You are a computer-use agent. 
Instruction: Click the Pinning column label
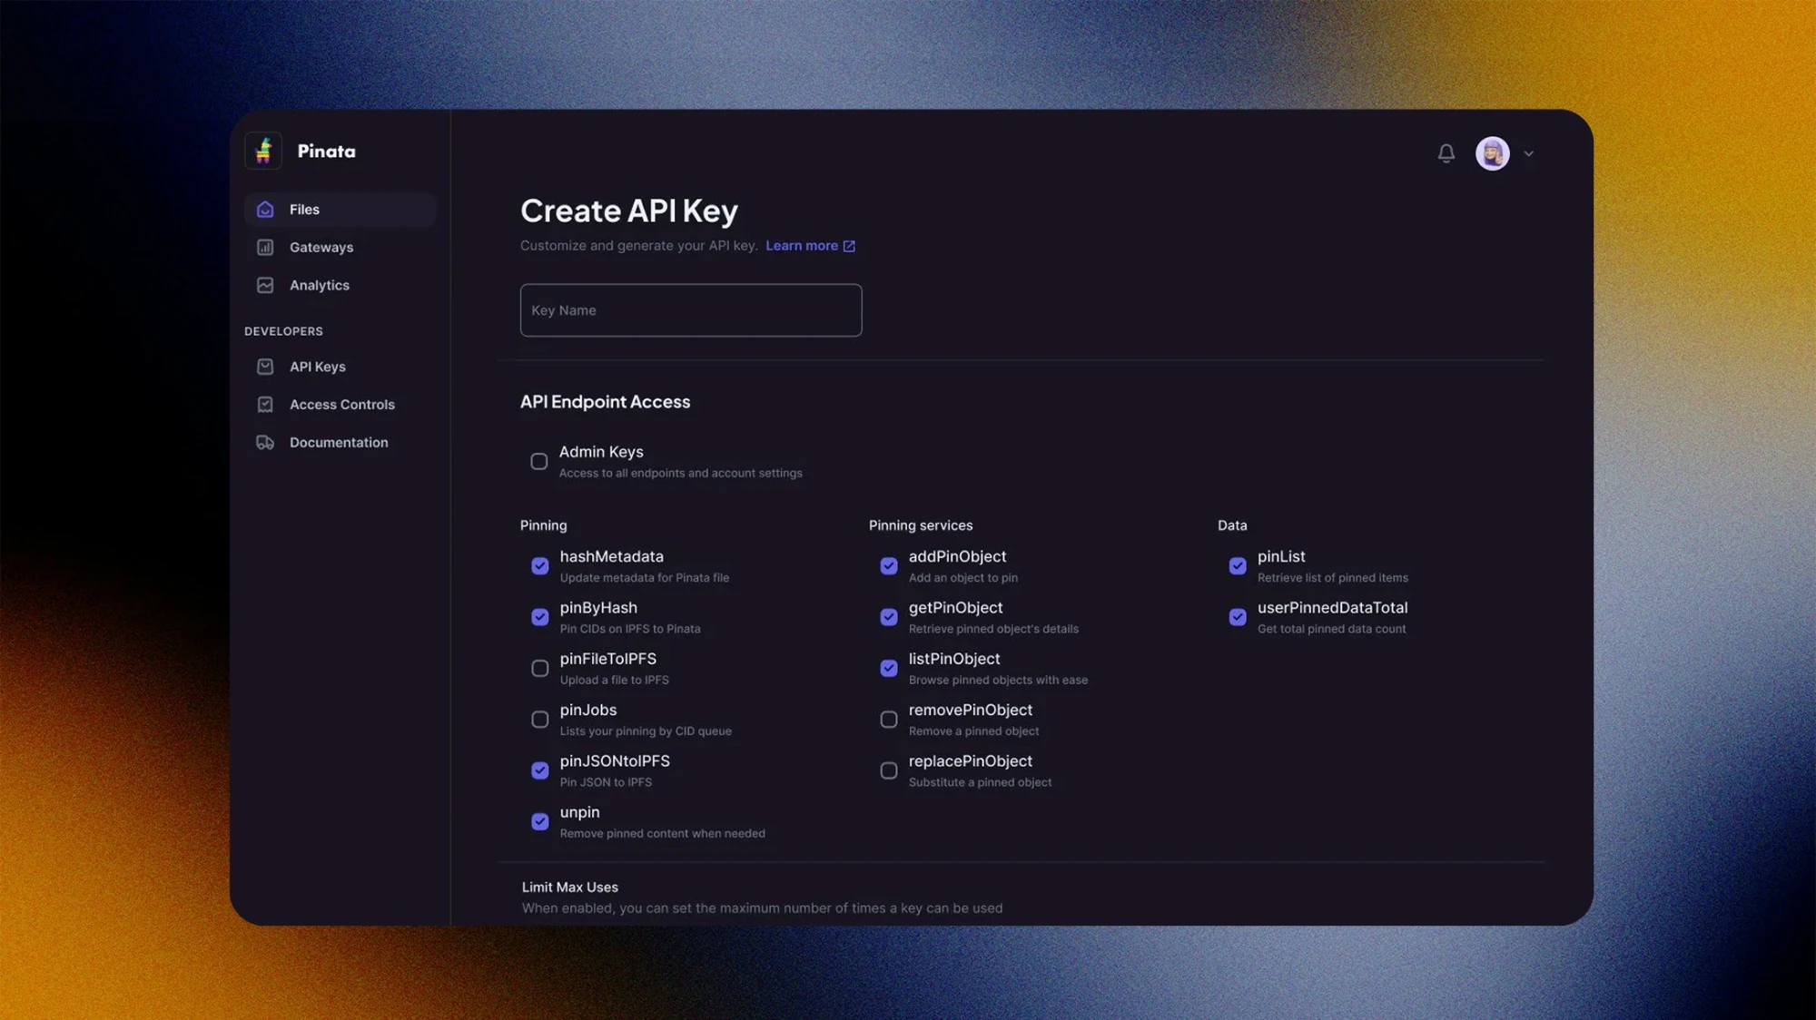543,525
